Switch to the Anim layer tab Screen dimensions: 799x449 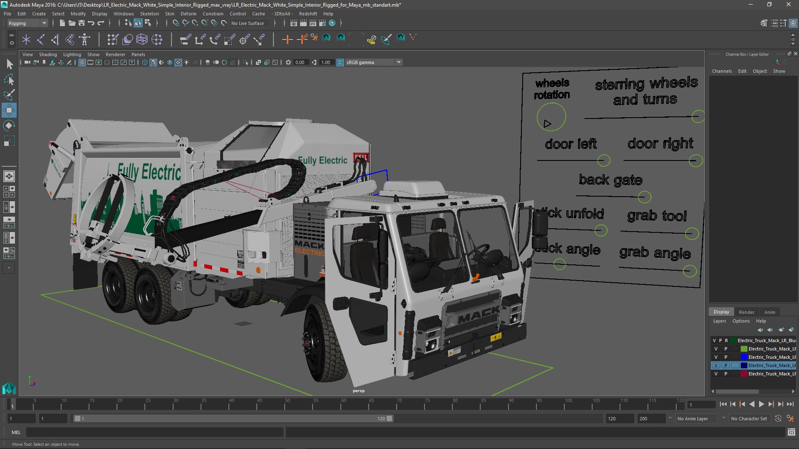click(769, 312)
